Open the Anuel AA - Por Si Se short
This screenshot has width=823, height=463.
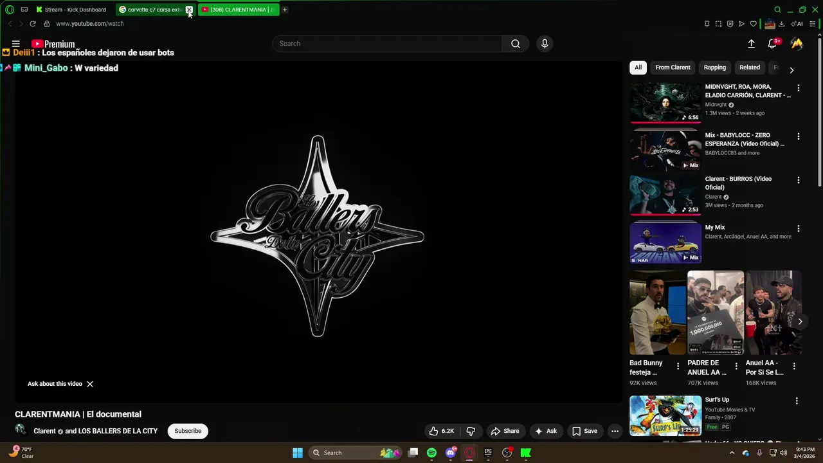773,313
